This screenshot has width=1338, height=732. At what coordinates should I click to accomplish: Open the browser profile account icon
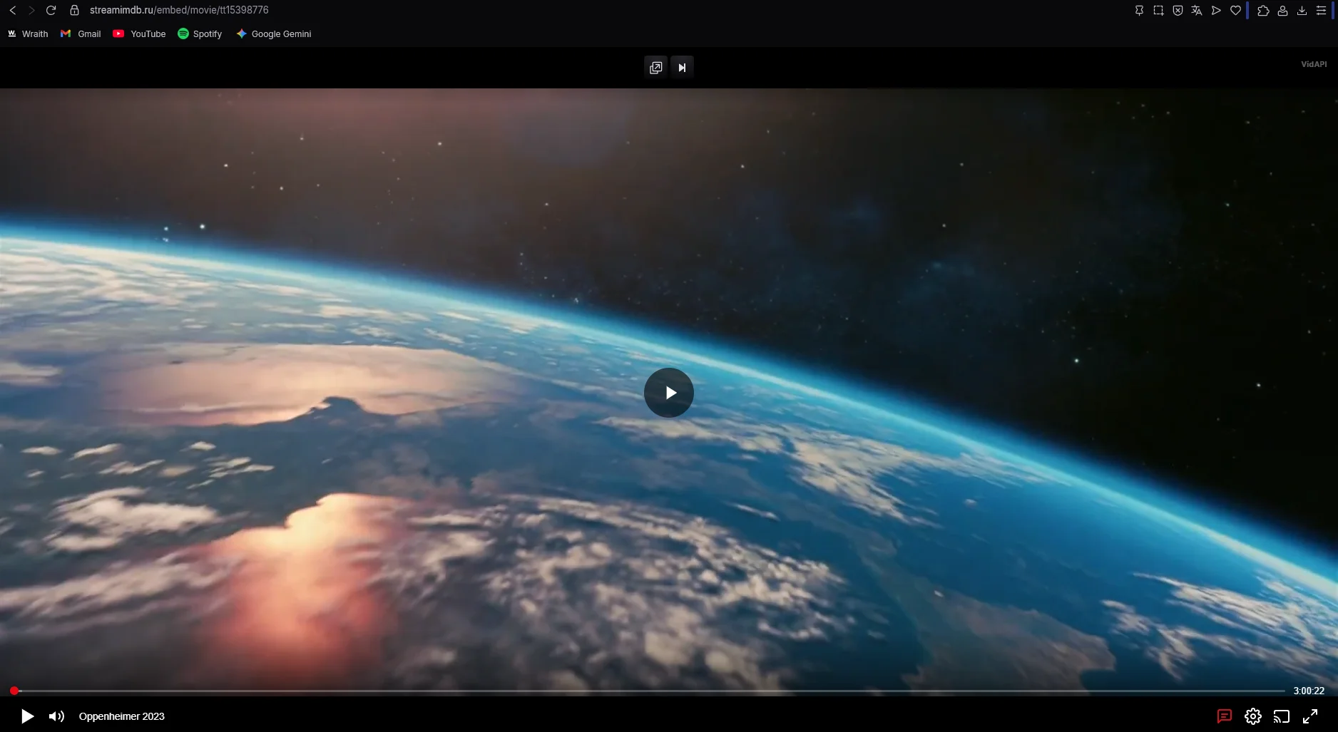(1282, 11)
